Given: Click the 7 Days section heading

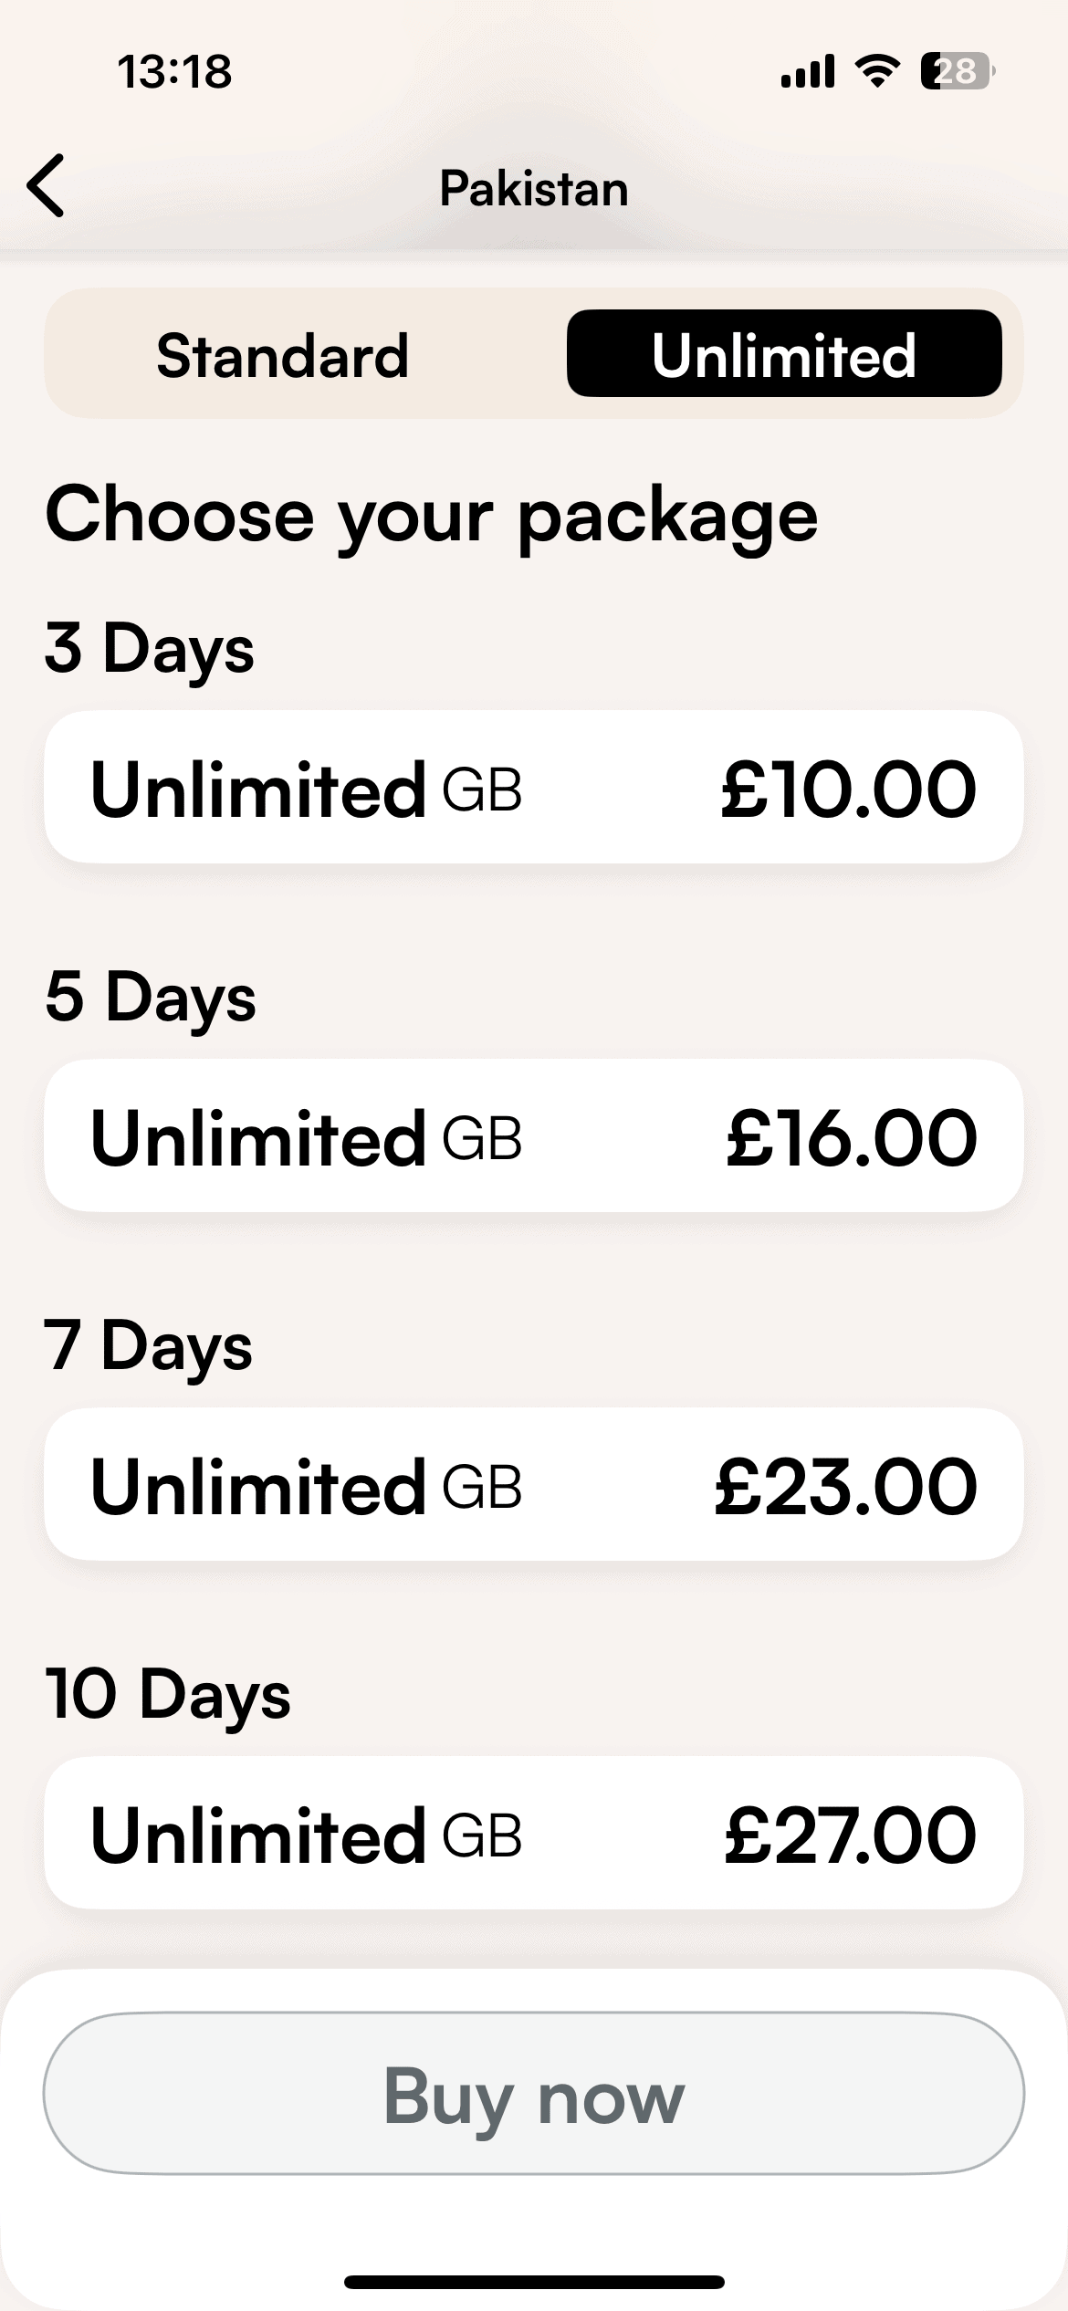Looking at the screenshot, I should [148, 1346].
